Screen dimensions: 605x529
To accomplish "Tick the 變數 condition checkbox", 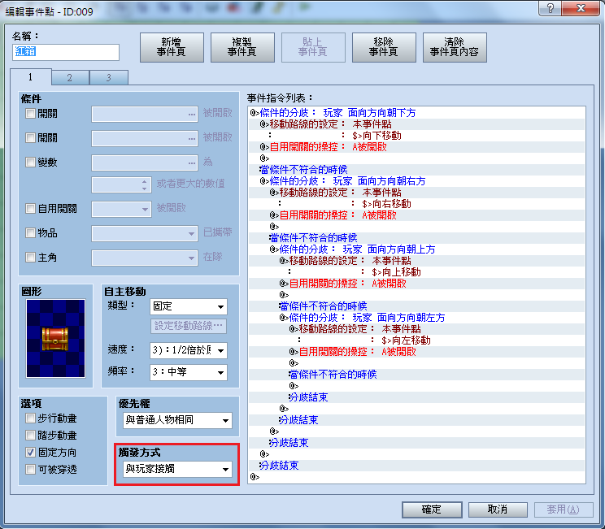I will click(x=30, y=162).
